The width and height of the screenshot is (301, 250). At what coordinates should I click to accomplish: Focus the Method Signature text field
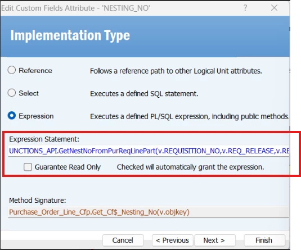coord(149,212)
